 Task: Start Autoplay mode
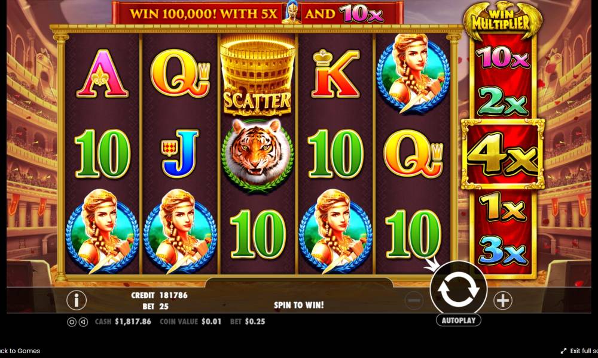click(x=459, y=320)
